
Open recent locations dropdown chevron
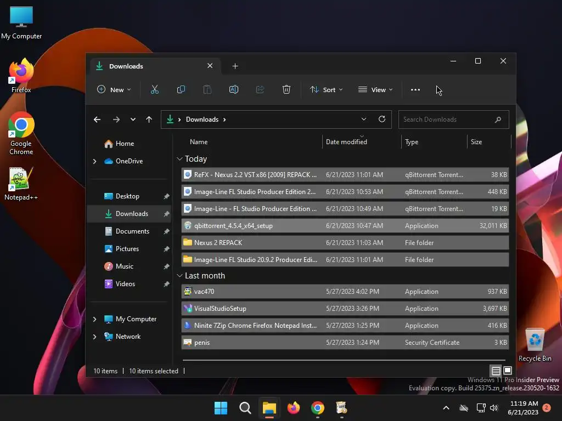coord(133,120)
